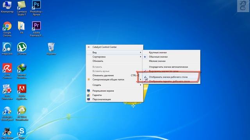
Task: Open Разрешение экрана settings
Action: pyautogui.click(x=114, y=91)
